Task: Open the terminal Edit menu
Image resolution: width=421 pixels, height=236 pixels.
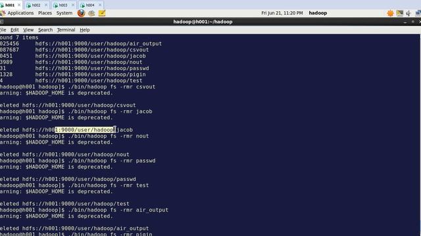Action: 14,30
